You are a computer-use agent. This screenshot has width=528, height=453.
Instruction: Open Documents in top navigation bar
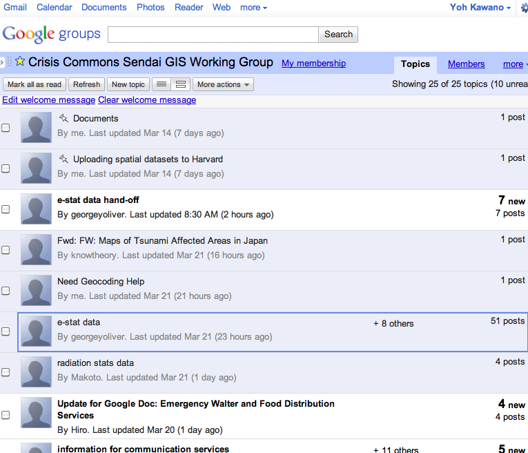click(104, 8)
